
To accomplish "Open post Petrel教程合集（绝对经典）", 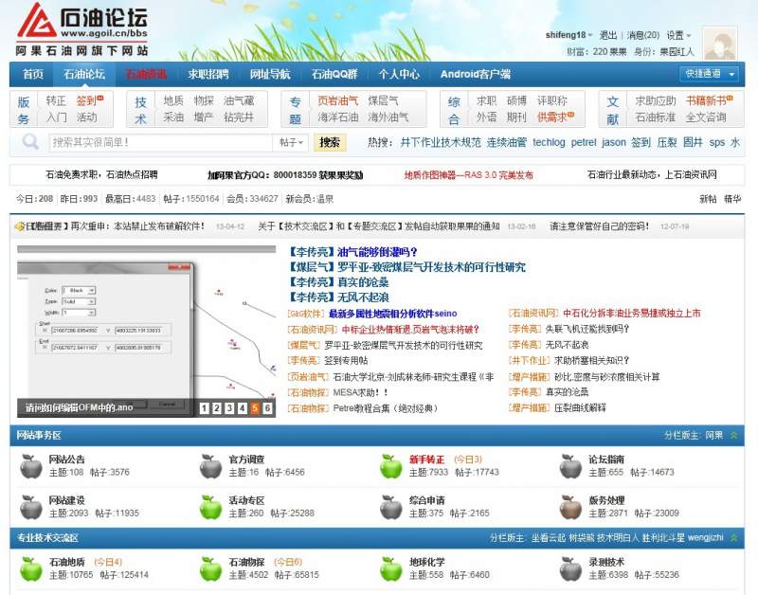I will coord(386,408).
